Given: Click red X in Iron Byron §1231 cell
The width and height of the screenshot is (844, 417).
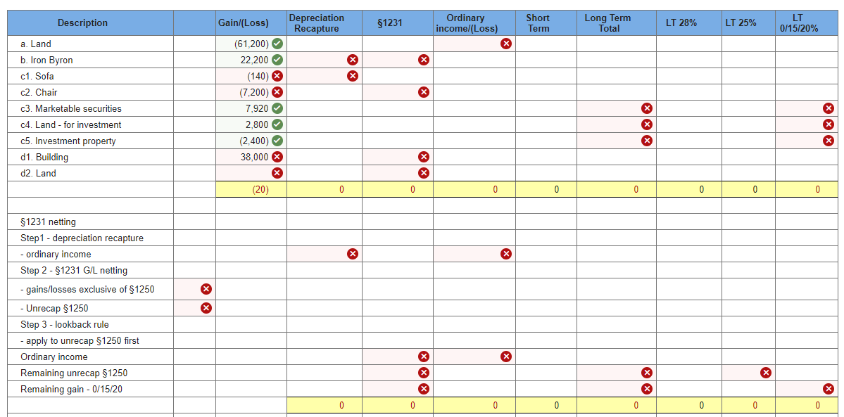Looking at the screenshot, I should (424, 60).
